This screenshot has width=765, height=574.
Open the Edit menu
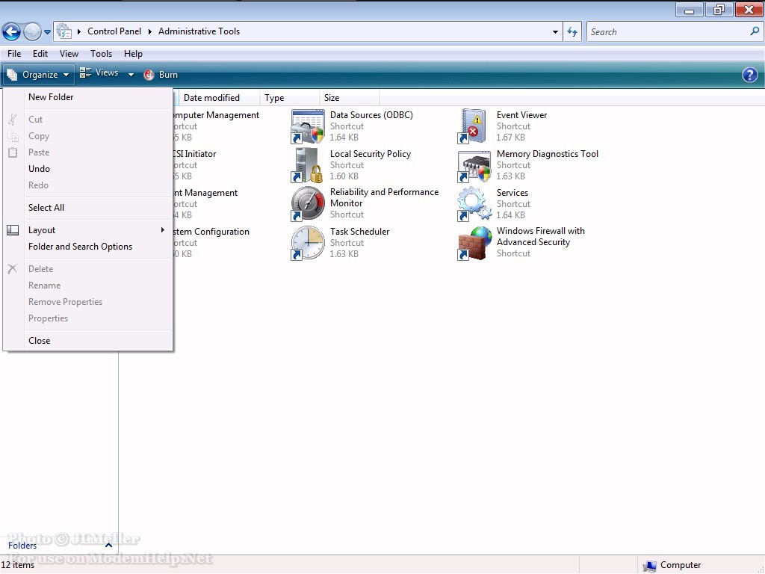coord(40,54)
